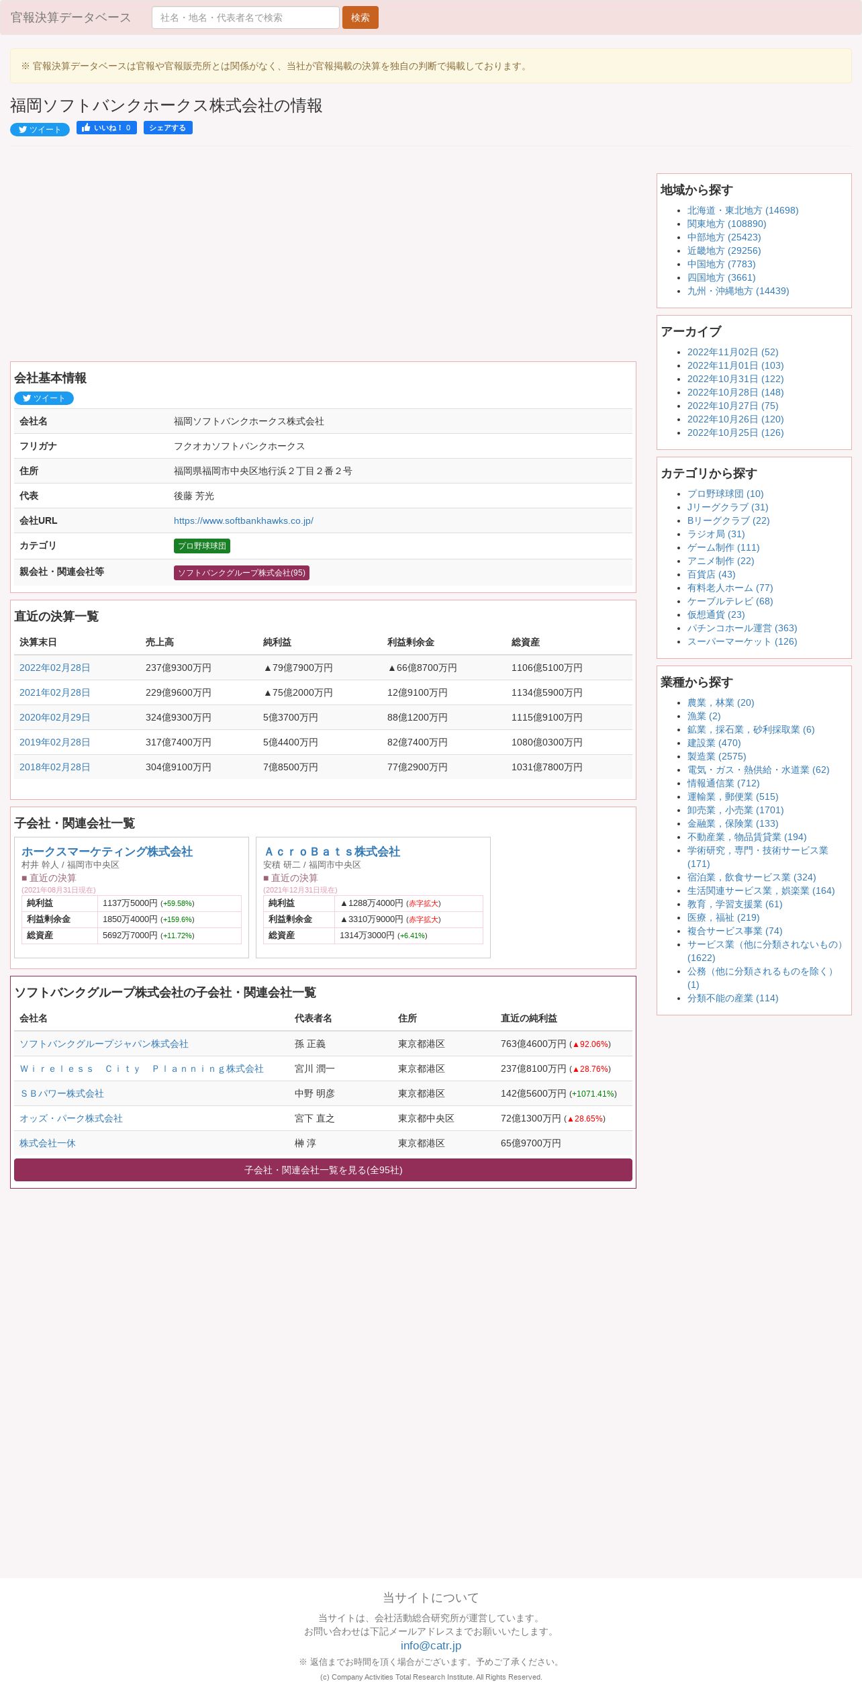
Task: Browse 仮想通貨 (23) category
Action: [716, 614]
